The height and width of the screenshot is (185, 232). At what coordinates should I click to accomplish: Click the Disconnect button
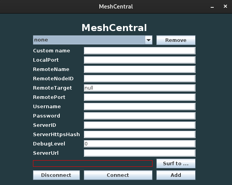[x=56, y=175]
